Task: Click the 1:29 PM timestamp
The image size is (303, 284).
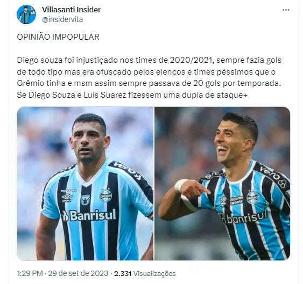Action: 30,273
